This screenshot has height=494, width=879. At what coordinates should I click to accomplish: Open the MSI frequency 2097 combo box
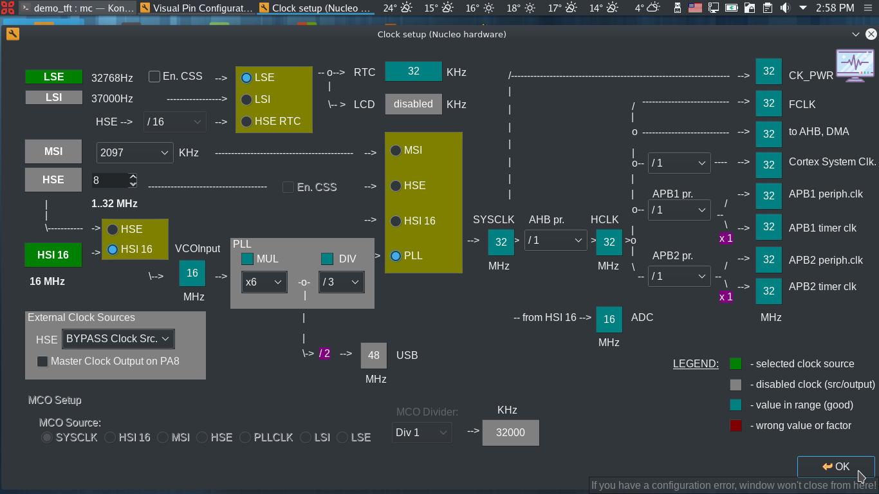(134, 152)
